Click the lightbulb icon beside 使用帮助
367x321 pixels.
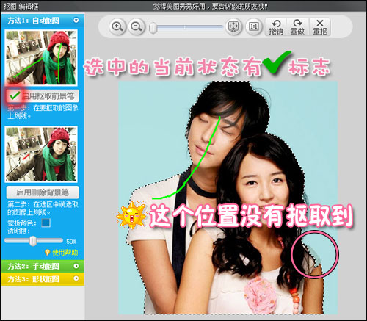coord(48,253)
